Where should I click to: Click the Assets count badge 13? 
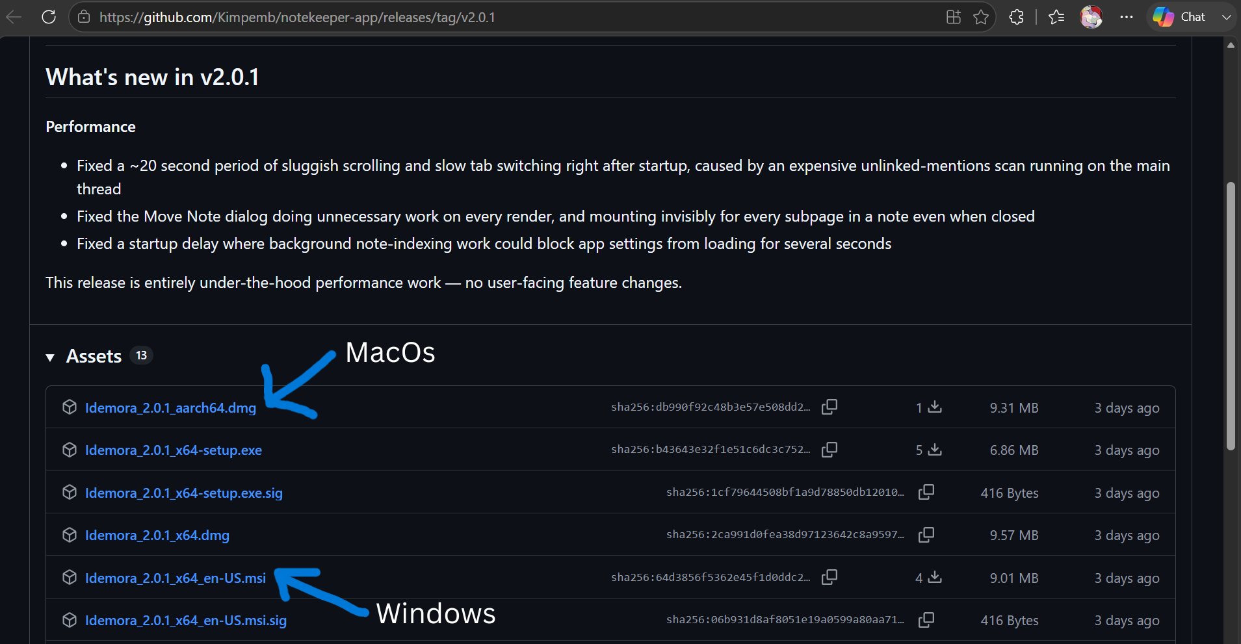(x=142, y=355)
